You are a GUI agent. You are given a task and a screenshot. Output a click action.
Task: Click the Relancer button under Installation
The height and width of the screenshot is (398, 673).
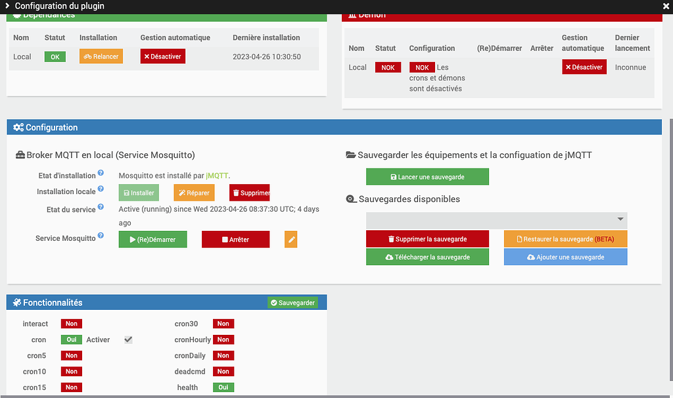click(x=101, y=56)
